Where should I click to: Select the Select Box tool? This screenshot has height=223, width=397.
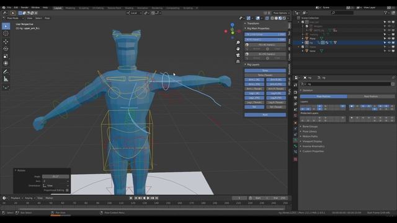[x=6, y=26]
